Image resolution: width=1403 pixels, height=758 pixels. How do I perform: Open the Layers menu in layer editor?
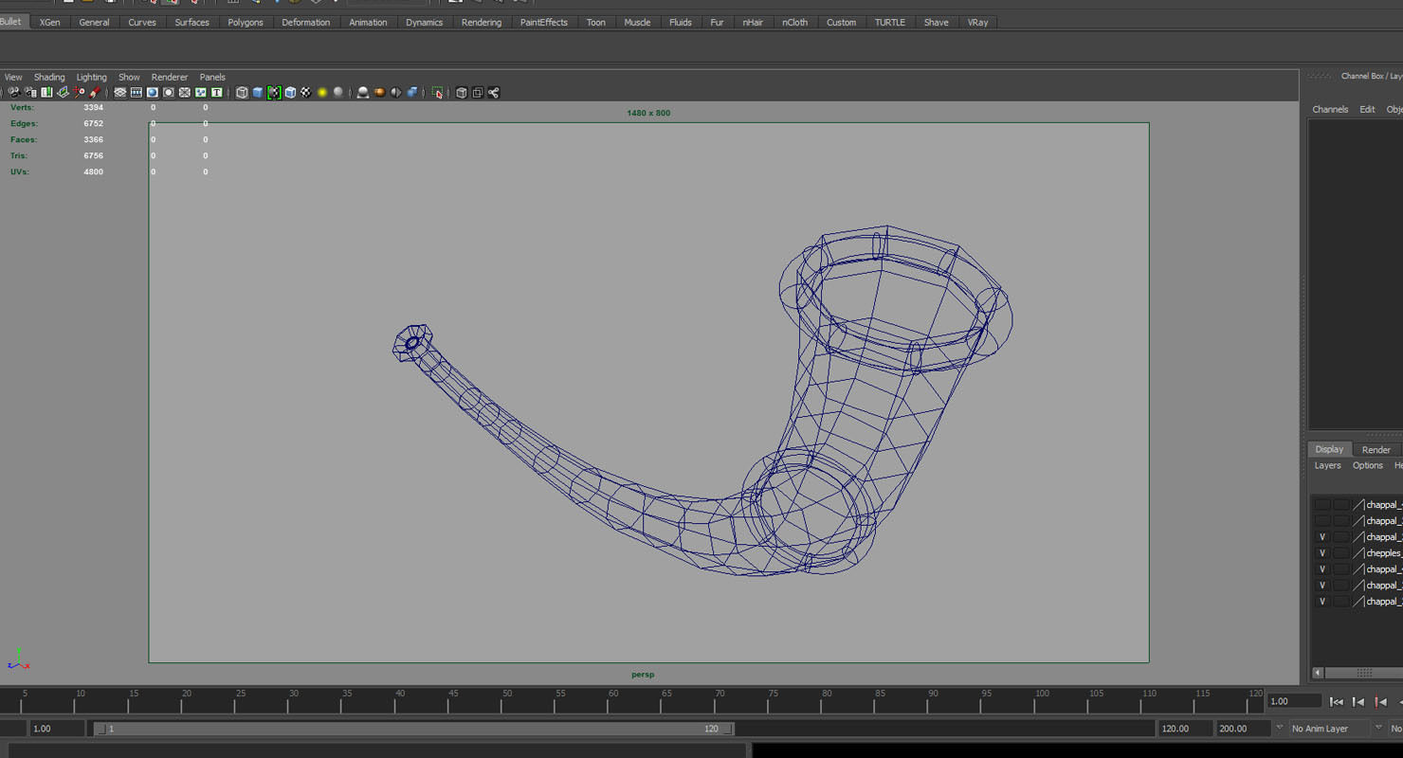pos(1327,466)
